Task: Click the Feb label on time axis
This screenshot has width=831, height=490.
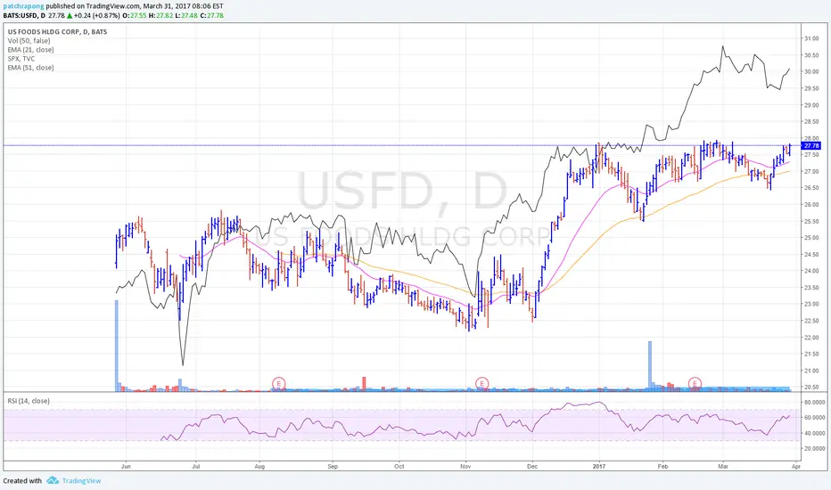Action: click(x=662, y=467)
